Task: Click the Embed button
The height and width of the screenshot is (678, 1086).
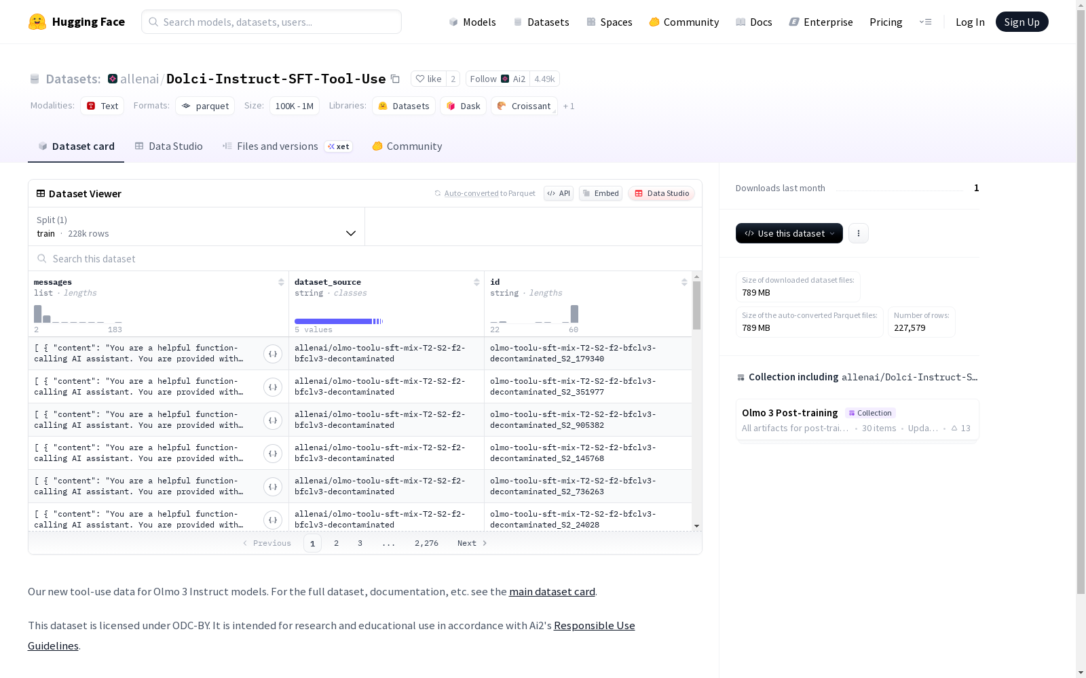Action: pyautogui.click(x=601, y=193)
